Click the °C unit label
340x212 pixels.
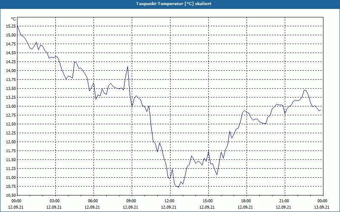[x=13, y=19]
